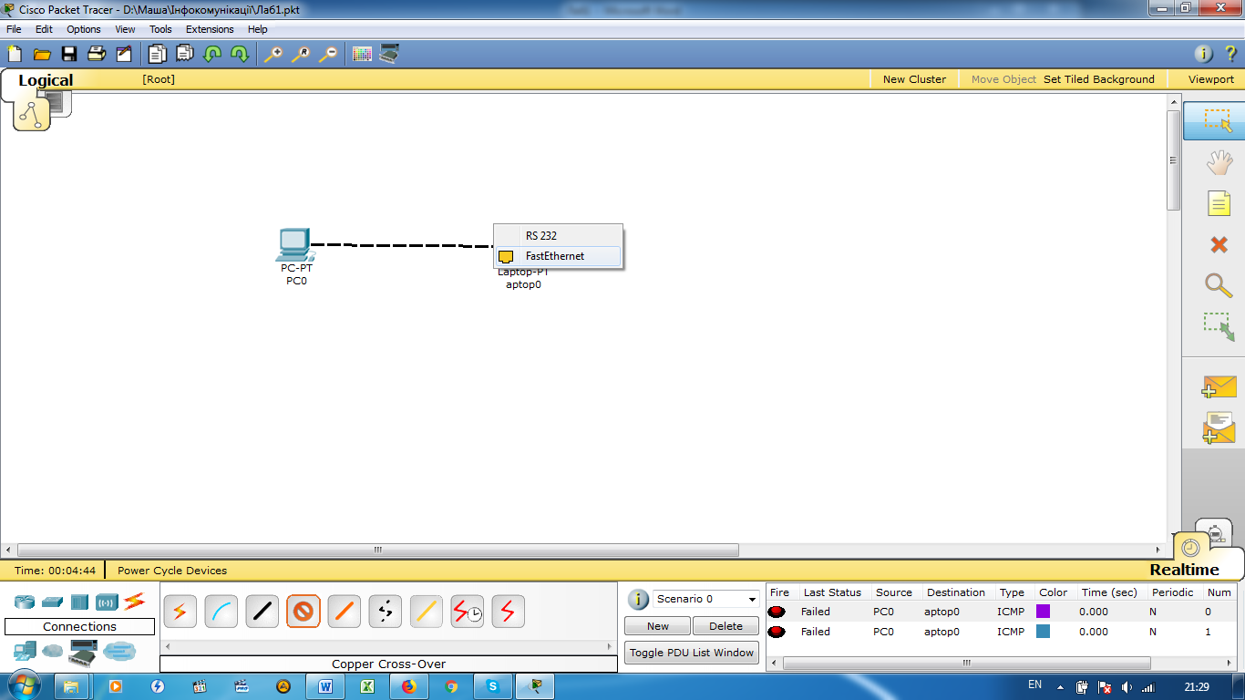Switch to the Logical workspace tab
The width and height of the screenshot is (1245, 700).
[x=46, y=80]
